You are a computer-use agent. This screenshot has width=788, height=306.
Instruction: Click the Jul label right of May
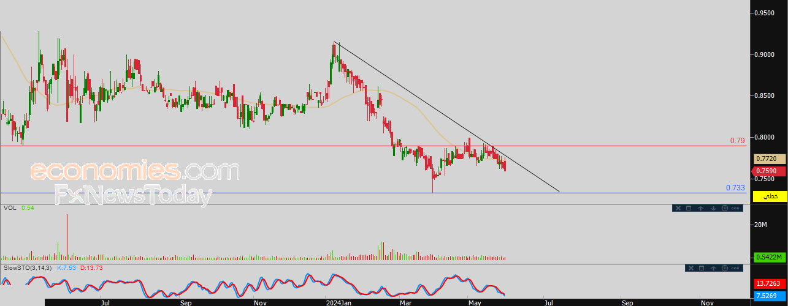tap(549, 302)
